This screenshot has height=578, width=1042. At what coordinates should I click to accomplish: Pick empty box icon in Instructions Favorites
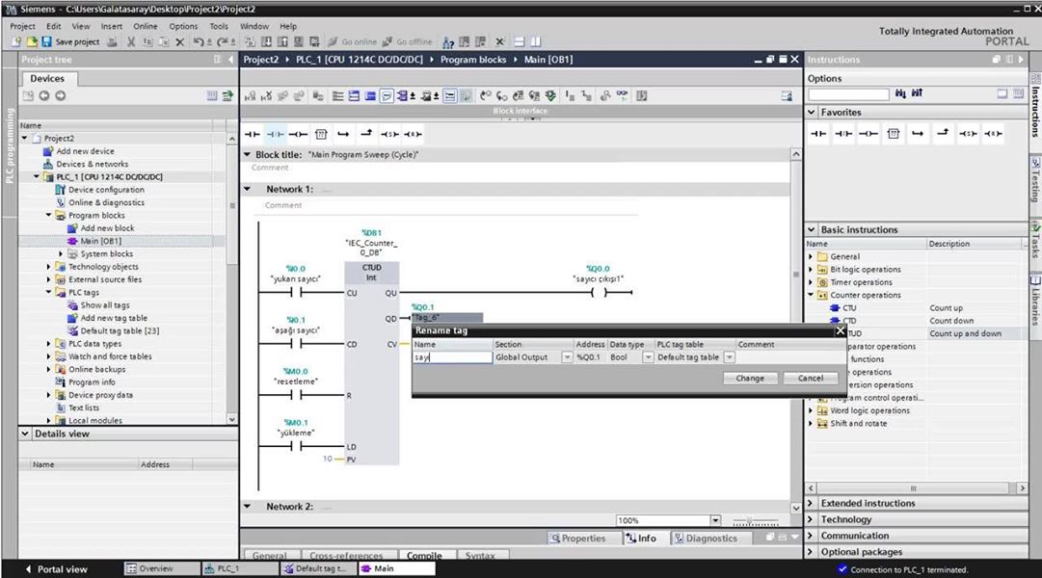click(x=894, y=134)
